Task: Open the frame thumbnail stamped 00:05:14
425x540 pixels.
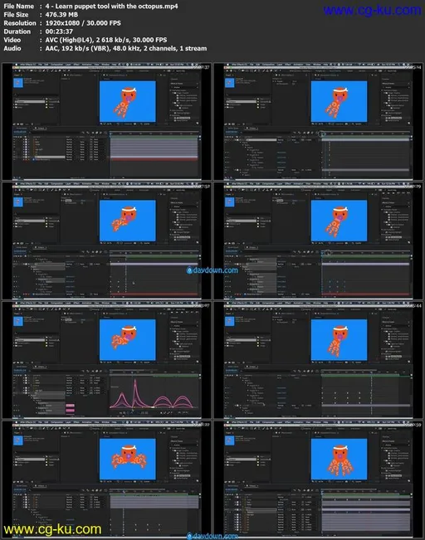Action: pos(319,122)
